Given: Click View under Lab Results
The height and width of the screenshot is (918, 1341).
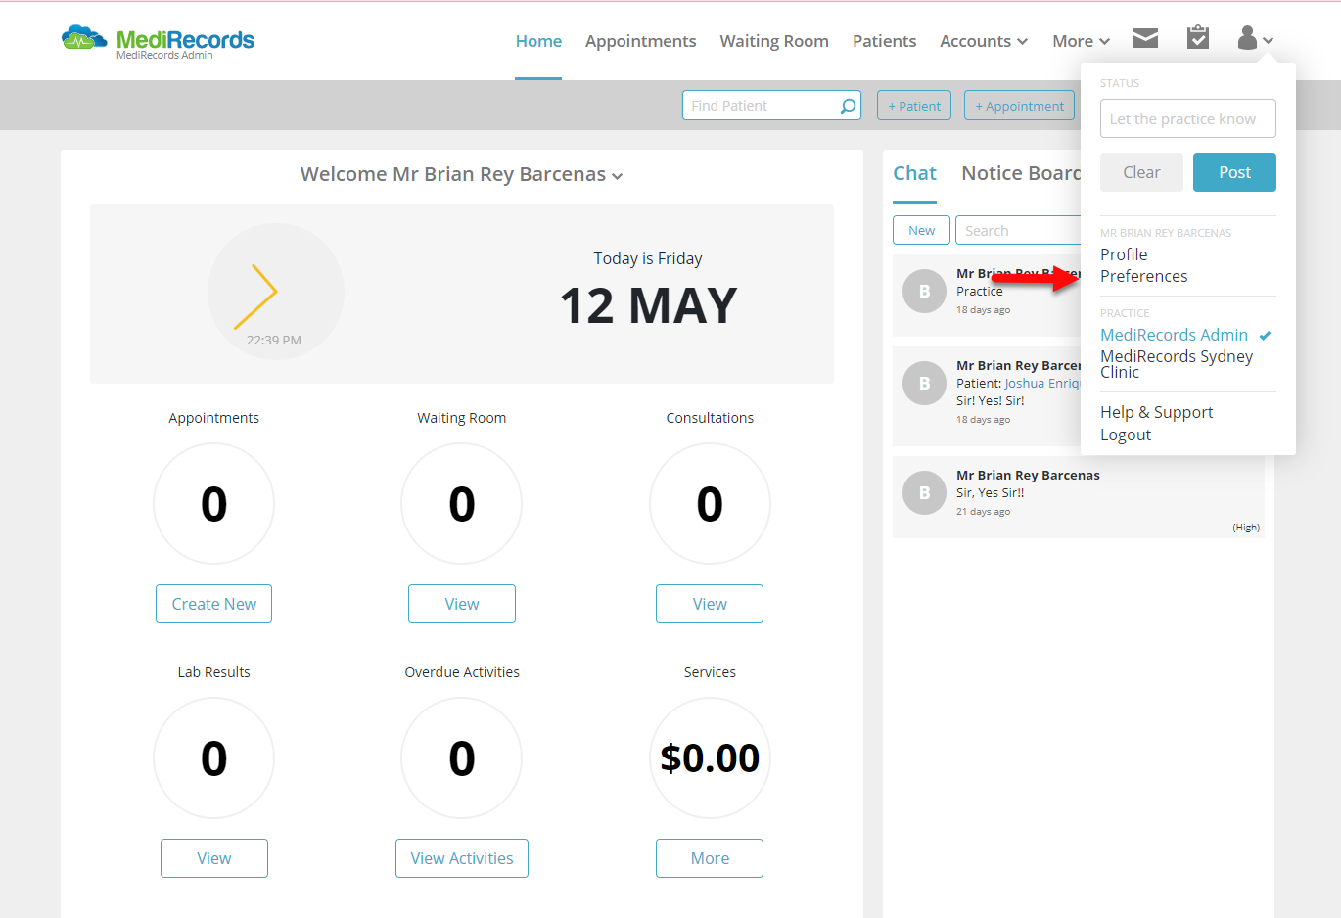Looking at the screenshot, I should point(214,858).
